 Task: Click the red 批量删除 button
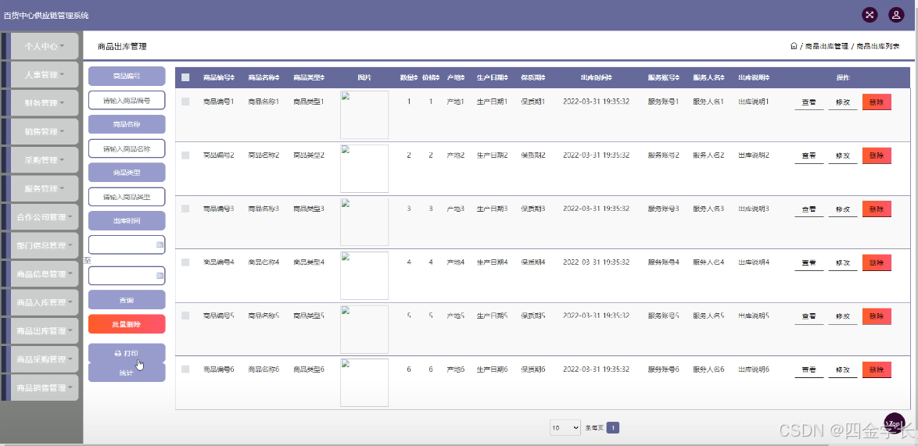click(x=127, y=324)
